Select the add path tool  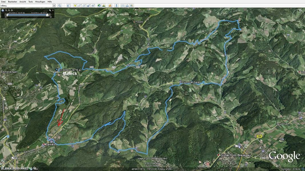tap(84, 5)
